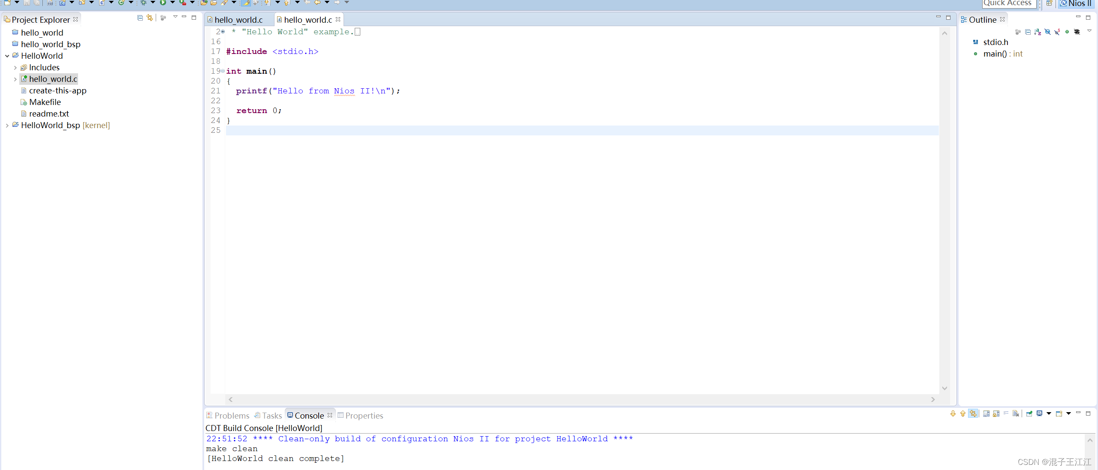
Task: Toggle Link with Editor in Project Explorer
Action: coord(150,18)
